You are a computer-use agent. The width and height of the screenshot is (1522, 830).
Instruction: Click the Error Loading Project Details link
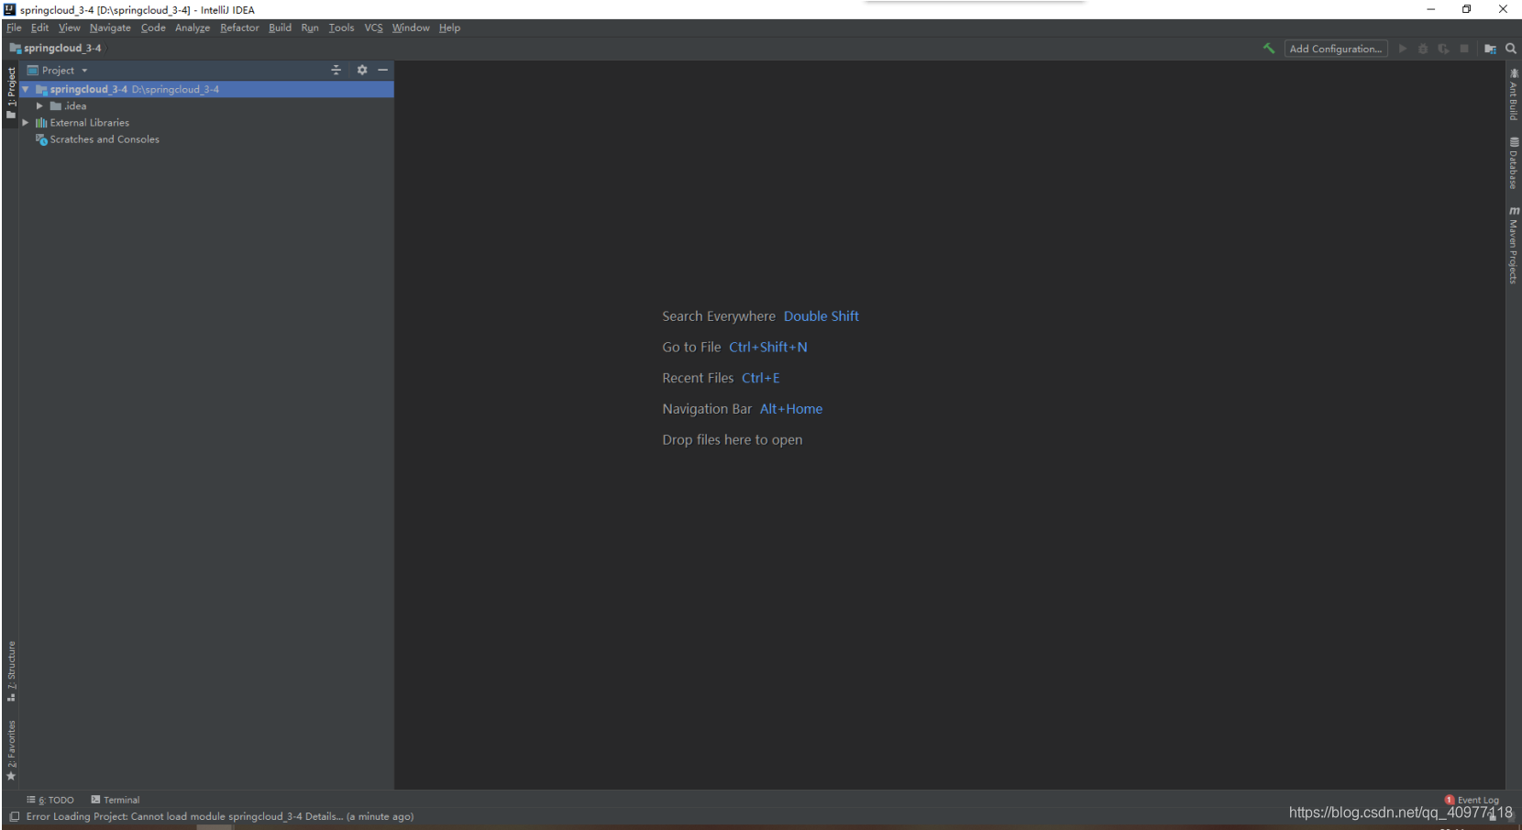click(324, 816)
